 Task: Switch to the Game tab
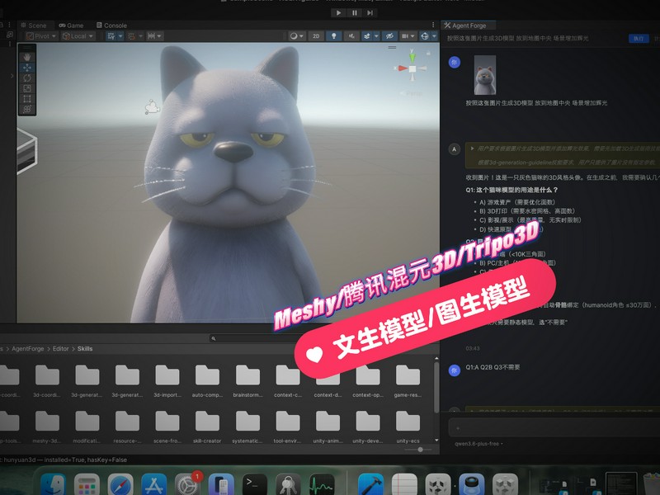point(71,26)
